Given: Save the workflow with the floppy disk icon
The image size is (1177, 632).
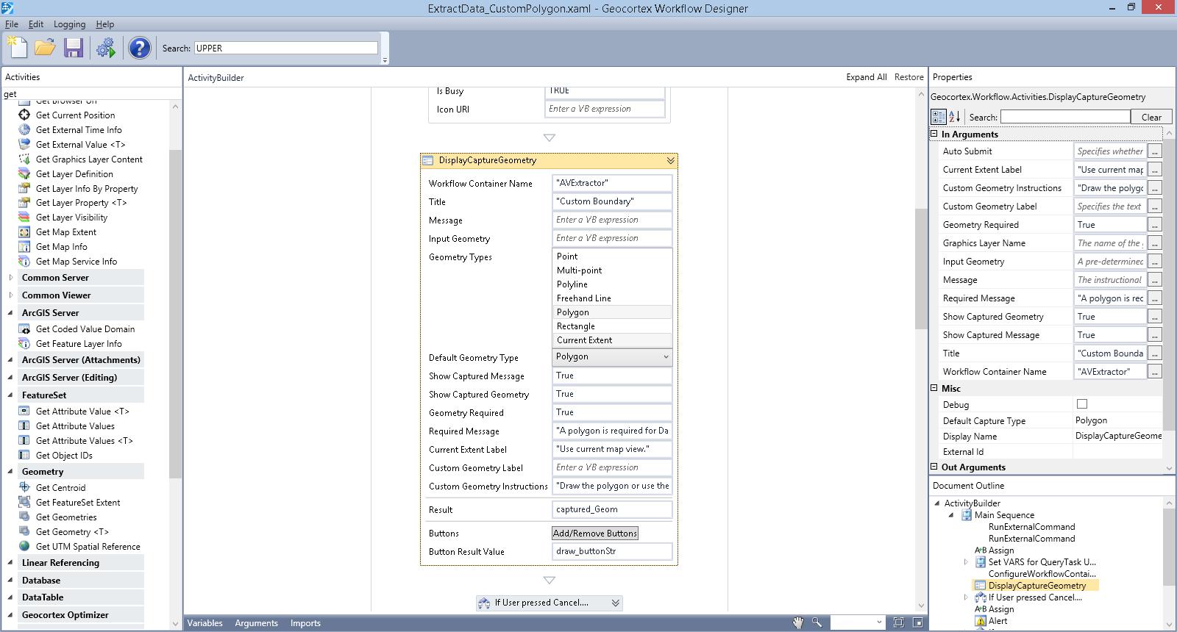Looking at the screenshot, I should [x=73, y=48].
